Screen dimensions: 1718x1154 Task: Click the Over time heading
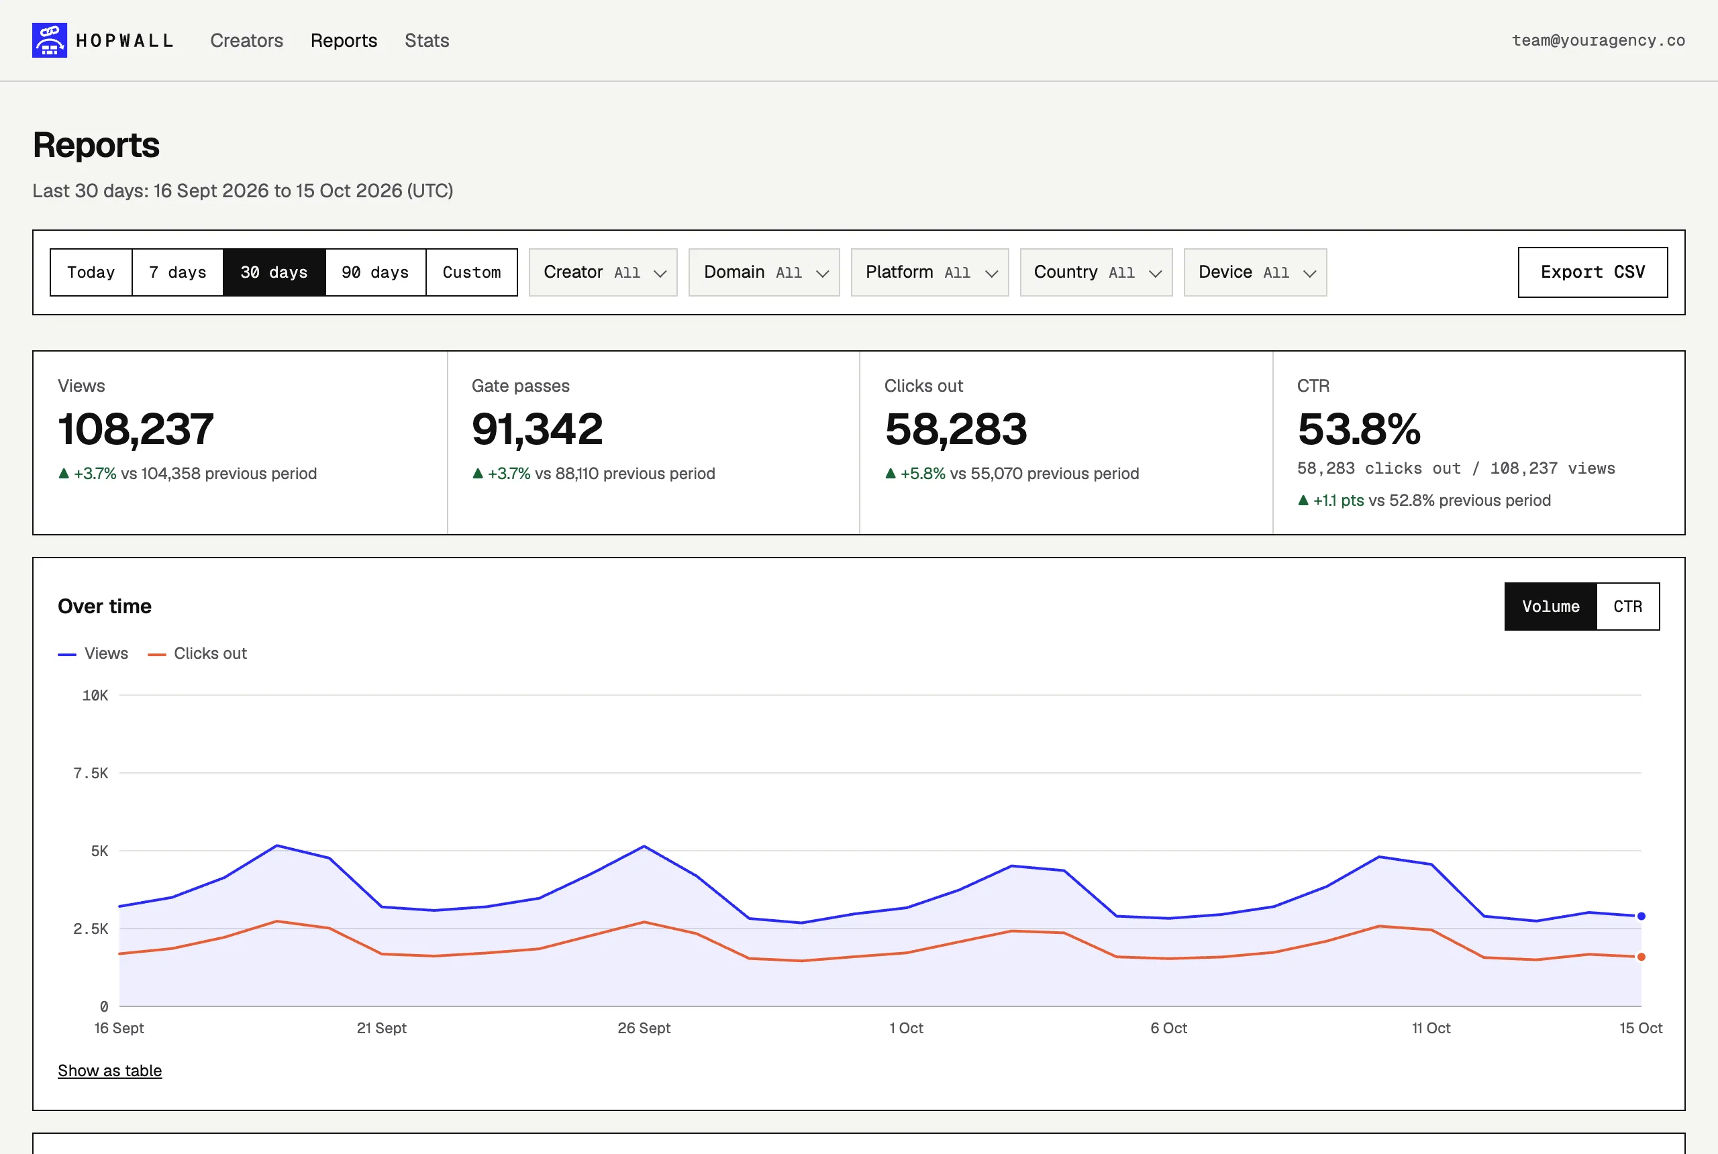click(105, 607)
